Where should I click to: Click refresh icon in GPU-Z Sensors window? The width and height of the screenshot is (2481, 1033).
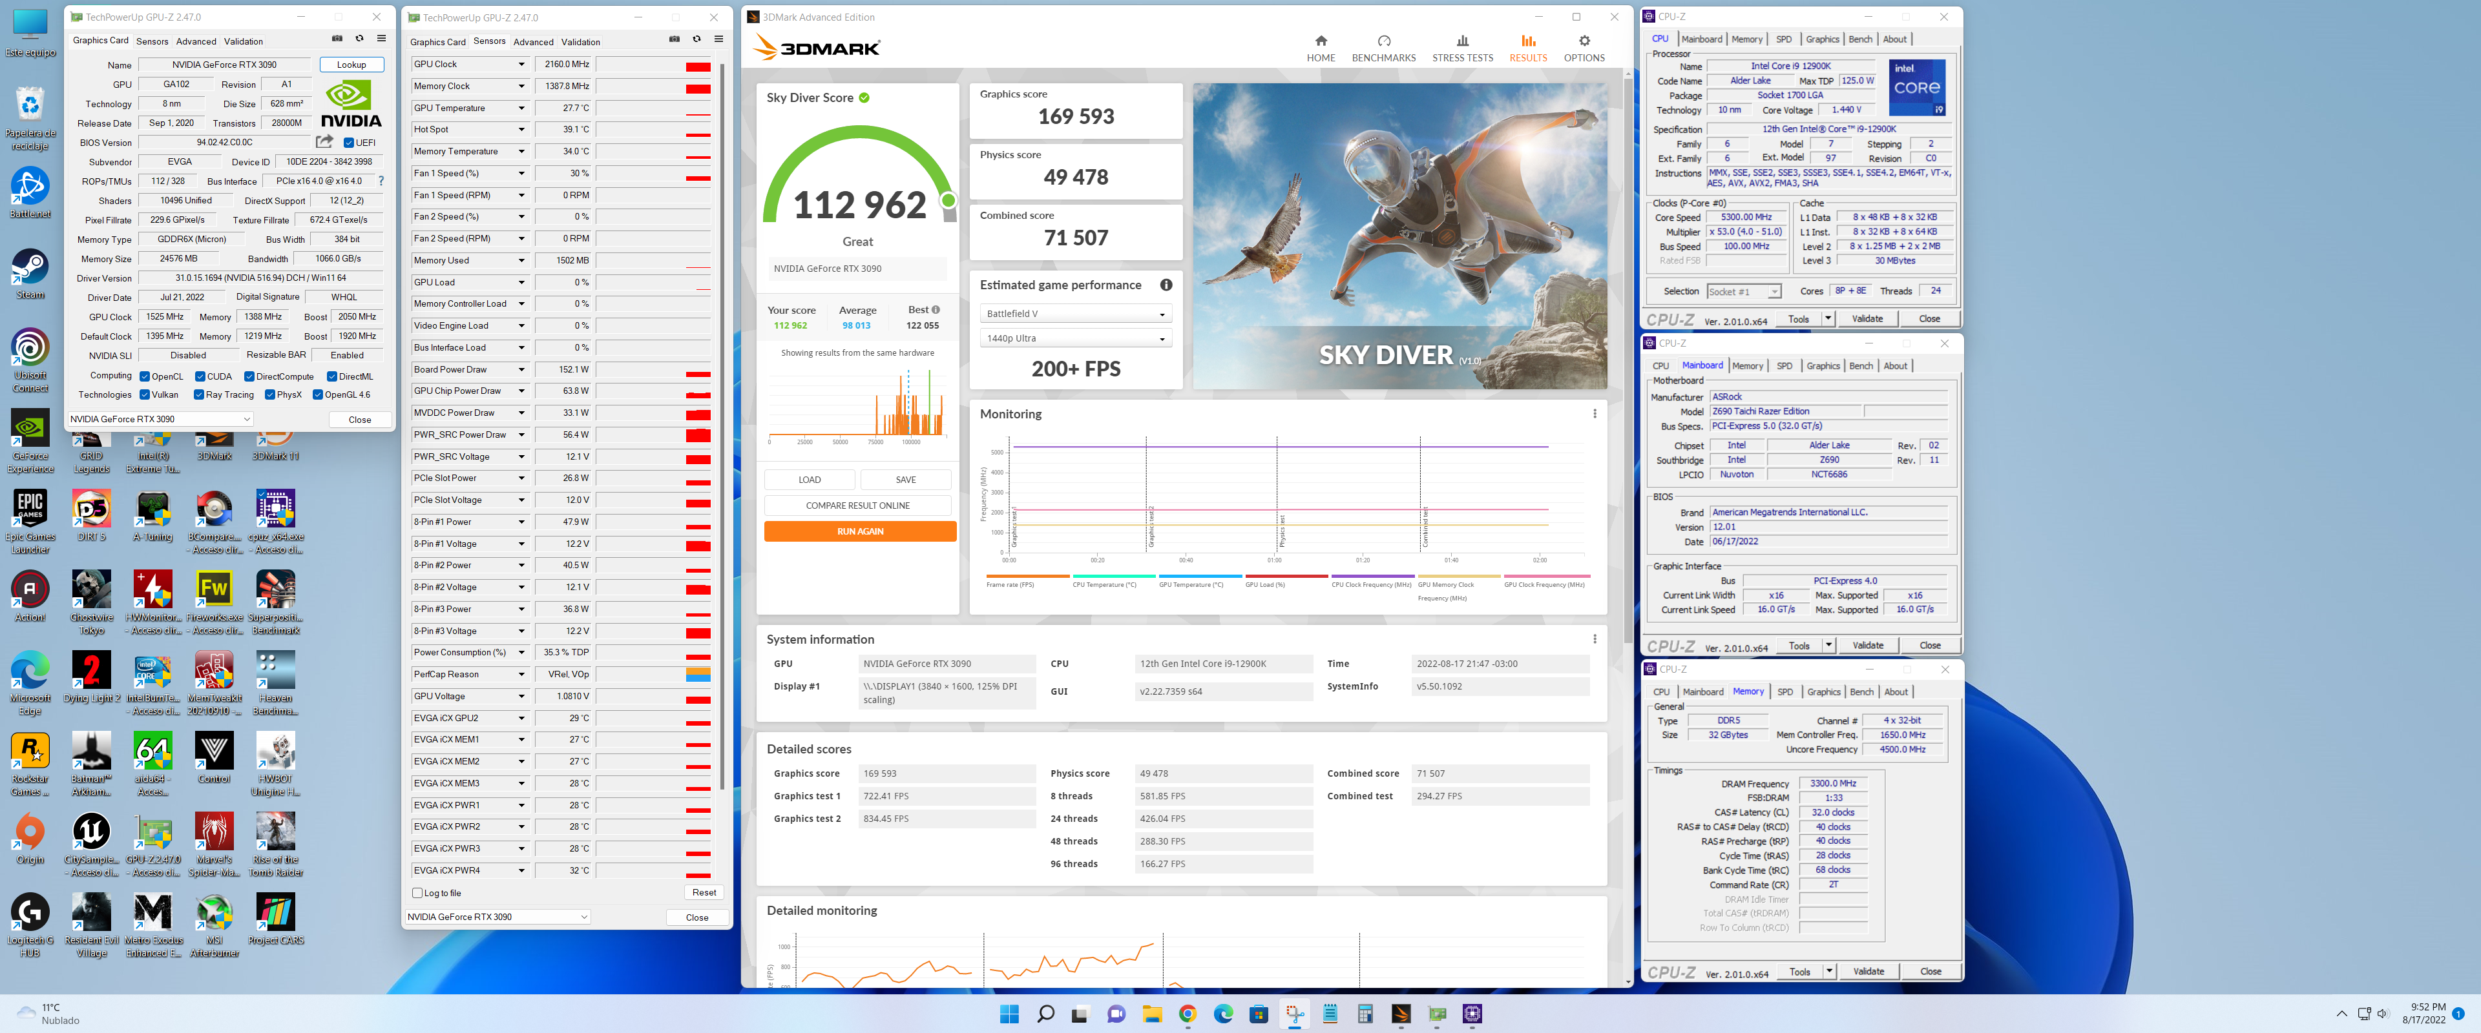pos(696,39)
